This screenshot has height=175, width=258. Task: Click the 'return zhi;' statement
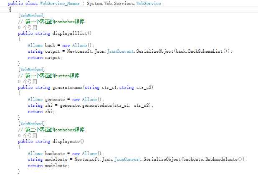point(41,112)
